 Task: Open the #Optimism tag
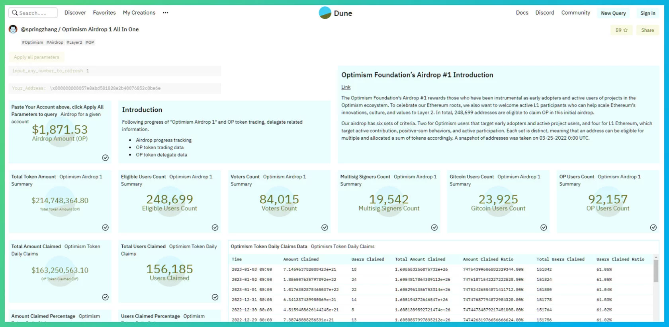32,42
